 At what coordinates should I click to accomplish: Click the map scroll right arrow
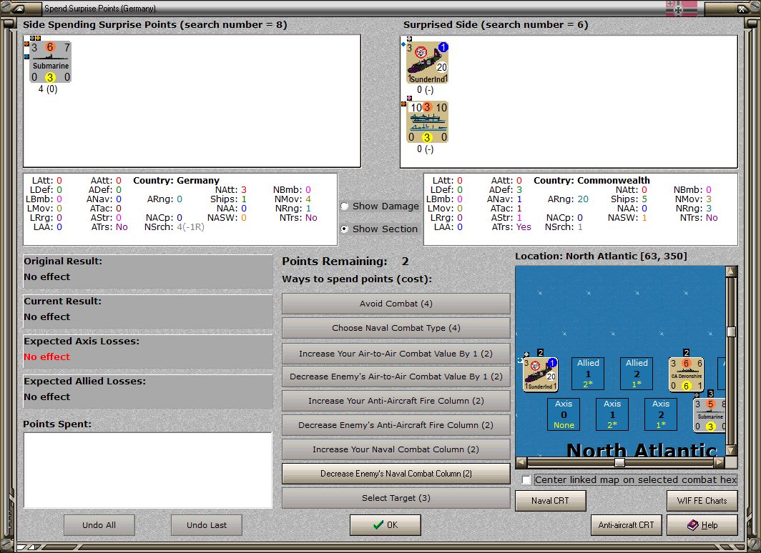coord(720,462)
